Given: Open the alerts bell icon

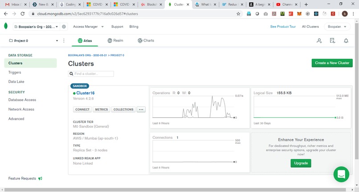Looking at the screenshot, I should [x=346, y=41].
